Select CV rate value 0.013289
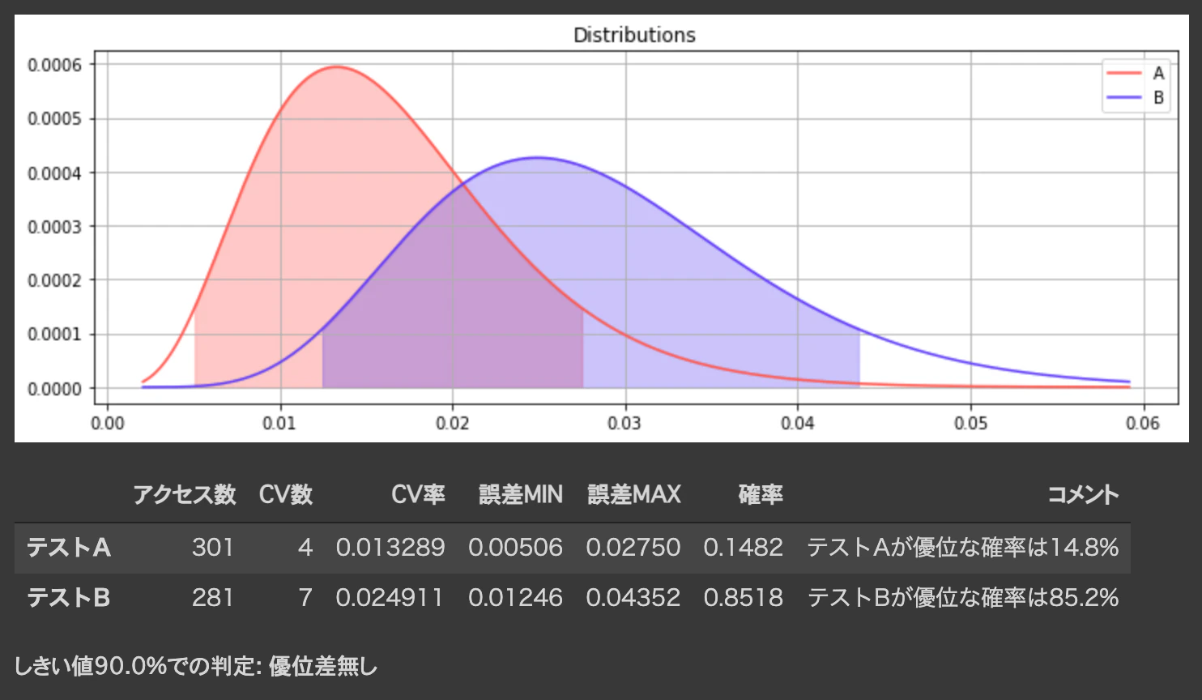Viewport: 1202px width, 700px height. (390, 548)
